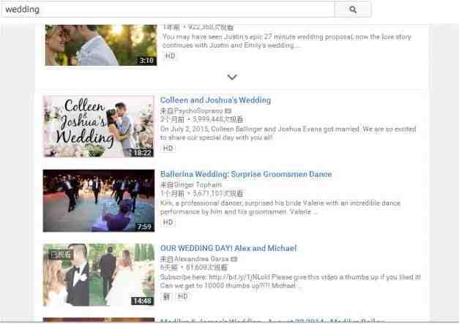The image size is (459, 324).
Task: Click description starting 'Subscribe here'
Action: pos(291,282)
